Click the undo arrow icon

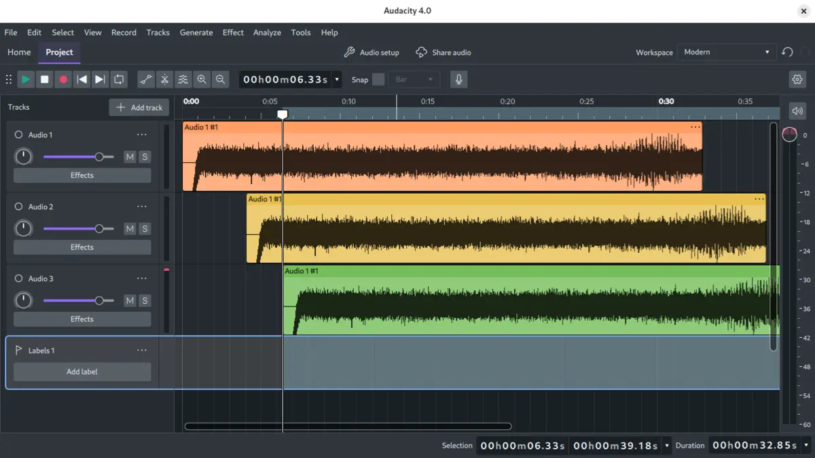coord(787,52)
